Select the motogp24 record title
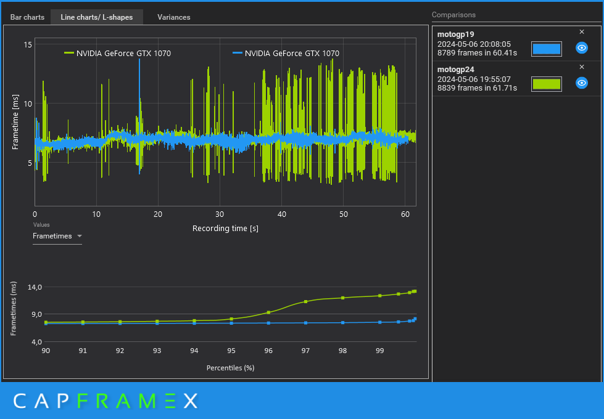Image resolution: width=604 pixels, height=419 pixels. click(455, 69)
